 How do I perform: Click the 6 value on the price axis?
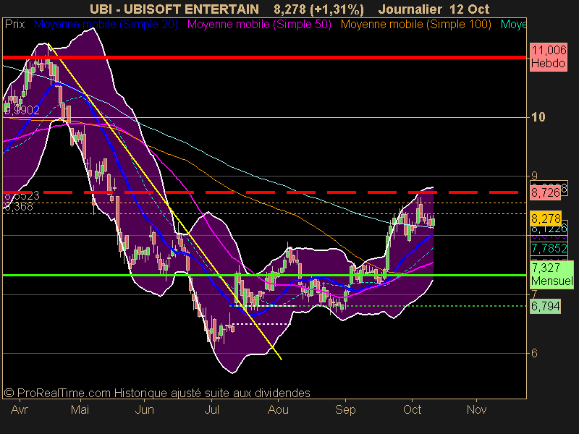click(x=534, y=354)
